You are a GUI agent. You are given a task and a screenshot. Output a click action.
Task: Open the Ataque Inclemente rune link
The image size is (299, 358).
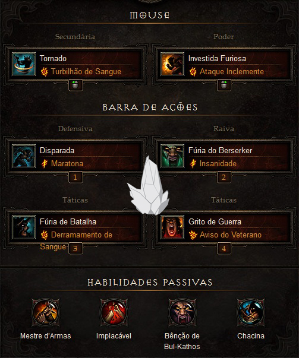[232, 72]
